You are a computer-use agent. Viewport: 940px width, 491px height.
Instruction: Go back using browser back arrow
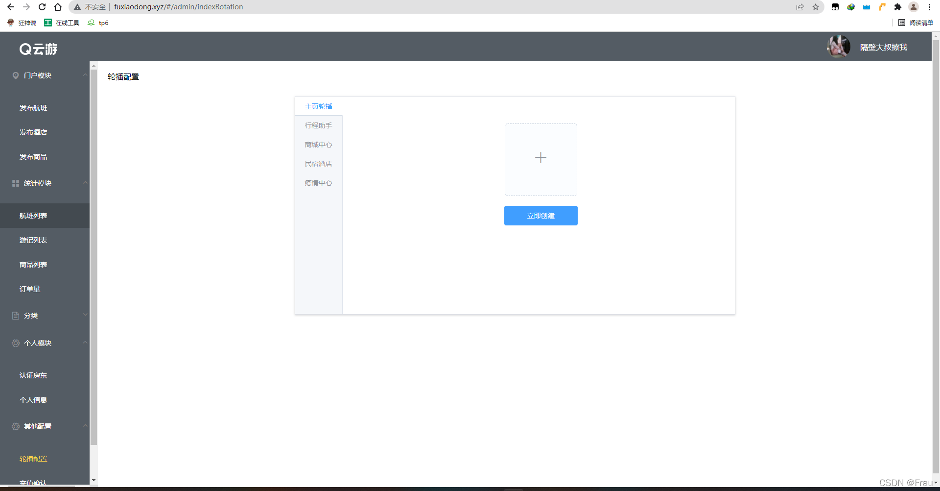click(x=11, y=7)
